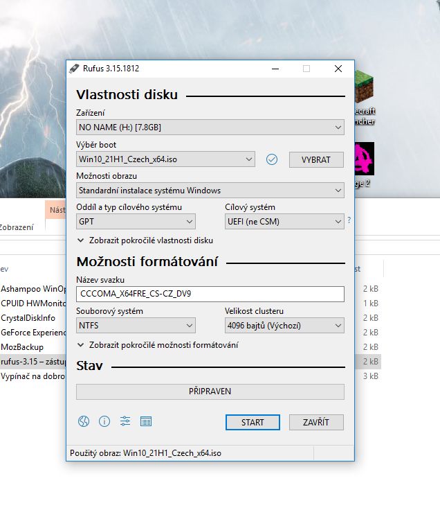Select MozBackup file in Explorer
The height and width of the screenshot is (510, 440).
point(22,347)
